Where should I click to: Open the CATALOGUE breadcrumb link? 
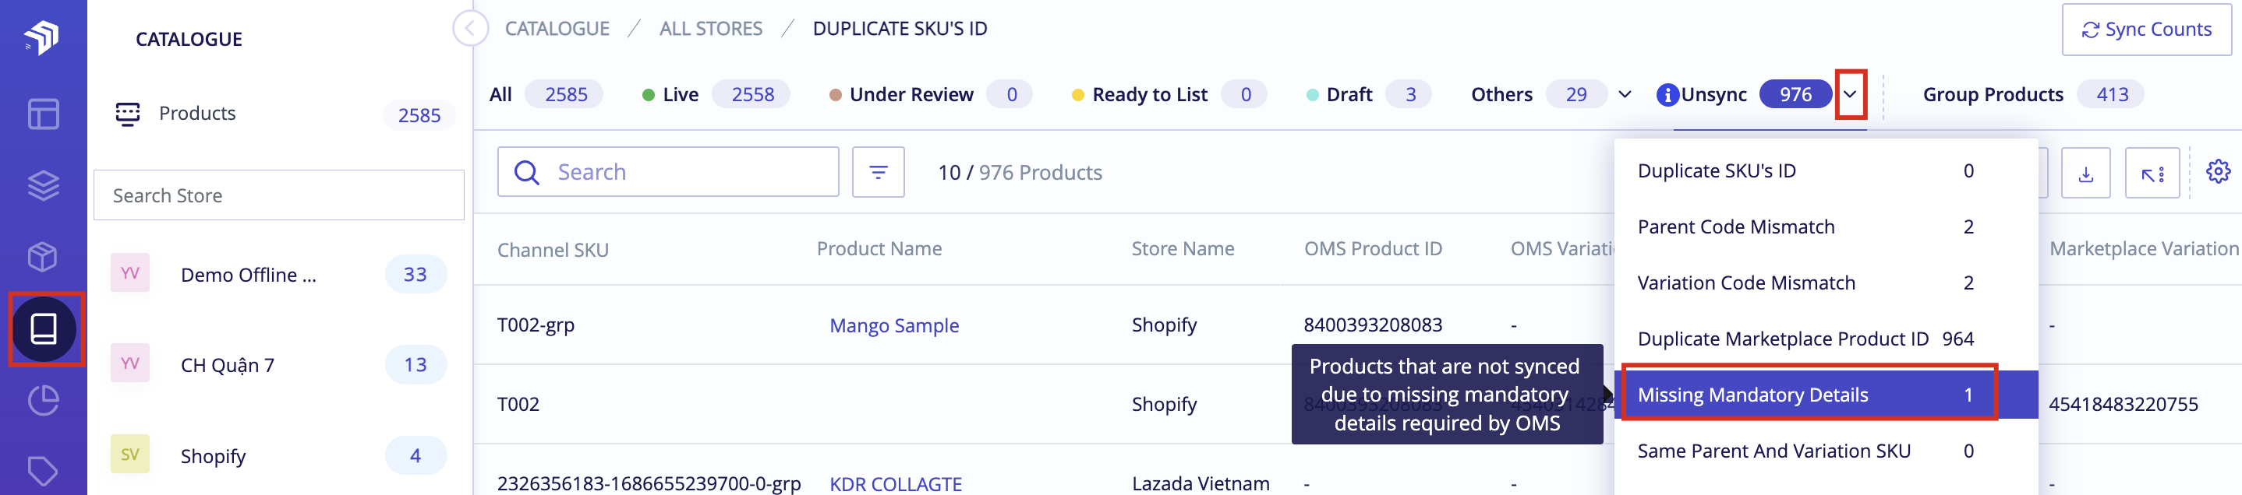pyautogui.click(x=557, y=29)
